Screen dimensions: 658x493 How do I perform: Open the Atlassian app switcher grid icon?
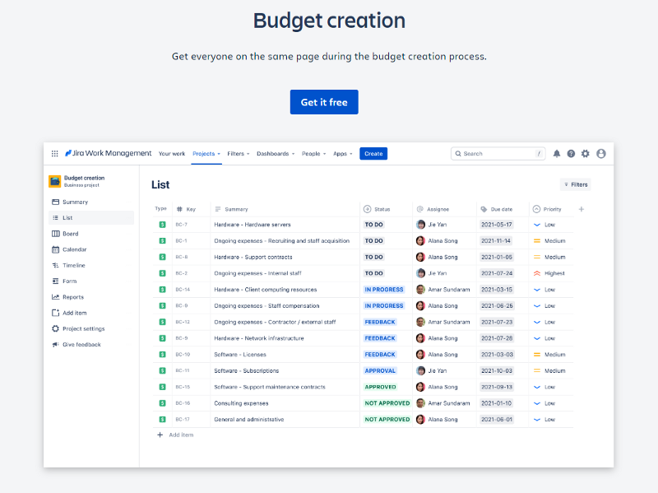tap(54, 154)
